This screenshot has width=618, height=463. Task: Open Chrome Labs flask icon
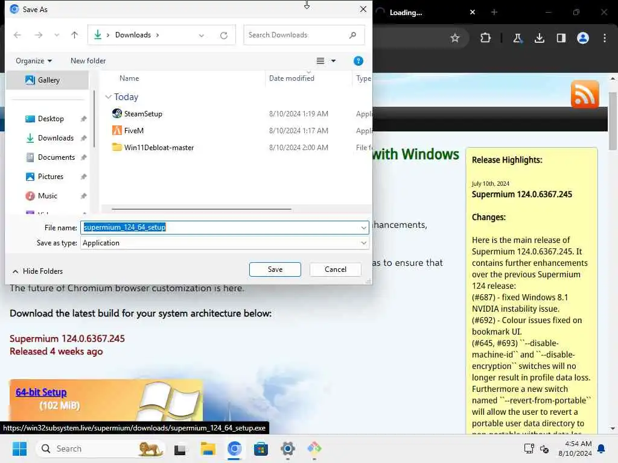[x=517, y=38]
